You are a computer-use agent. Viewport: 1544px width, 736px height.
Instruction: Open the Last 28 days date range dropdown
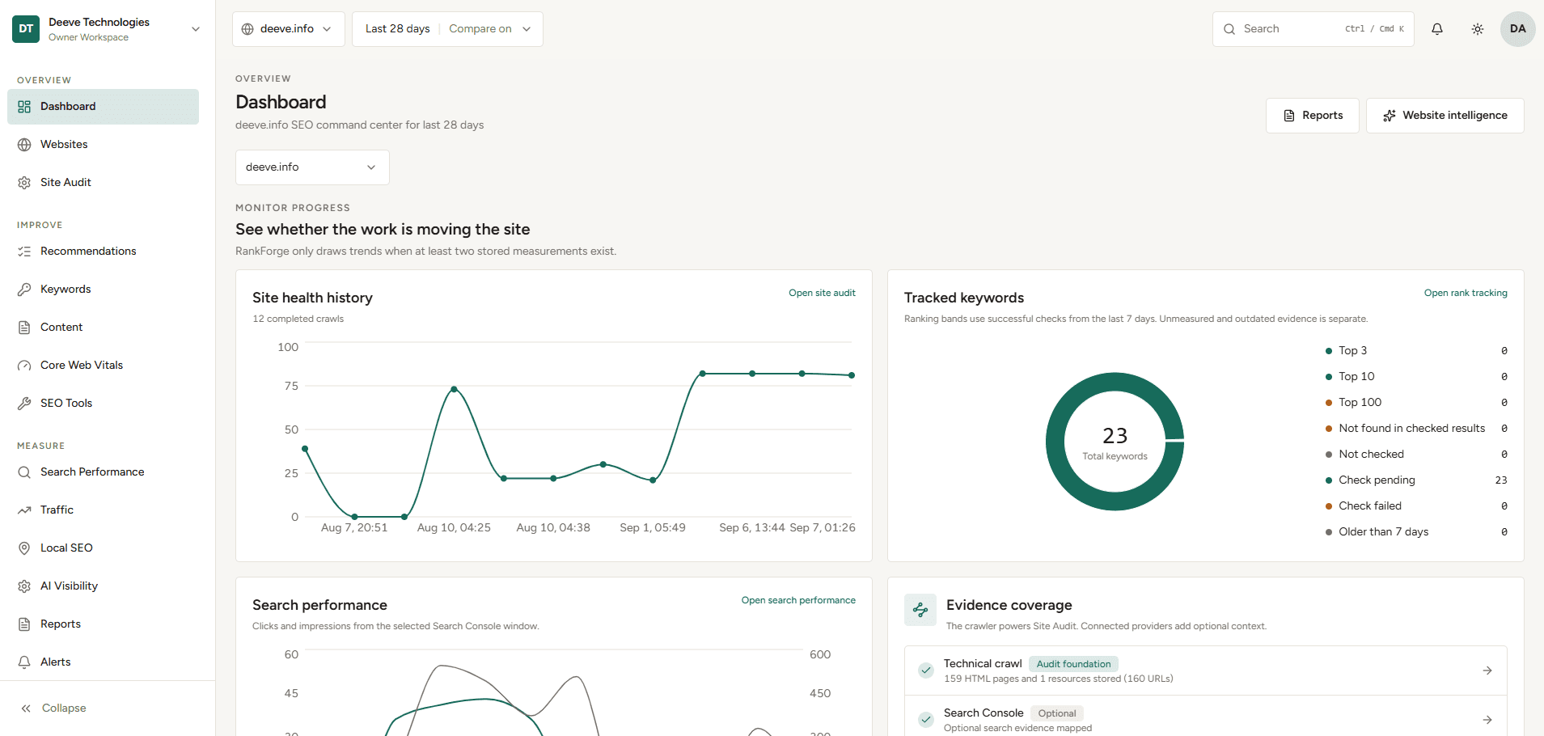[397, 29]
